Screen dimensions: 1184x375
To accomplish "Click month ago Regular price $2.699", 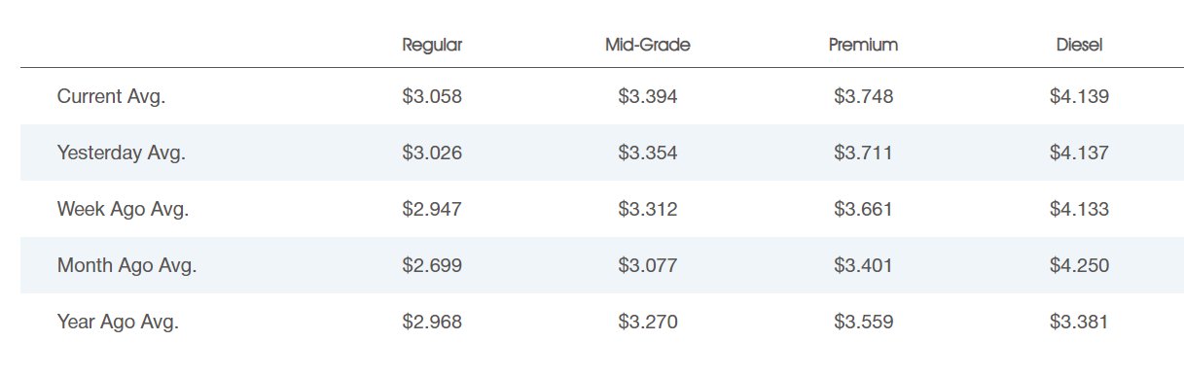I will point(432,266).
